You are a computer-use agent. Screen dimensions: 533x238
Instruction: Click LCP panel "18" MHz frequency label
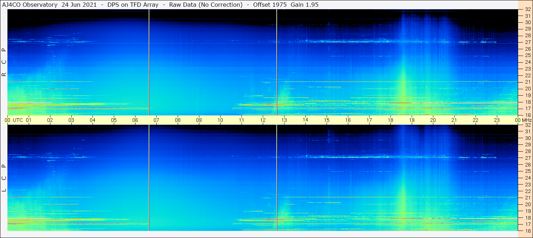[527, 217]
